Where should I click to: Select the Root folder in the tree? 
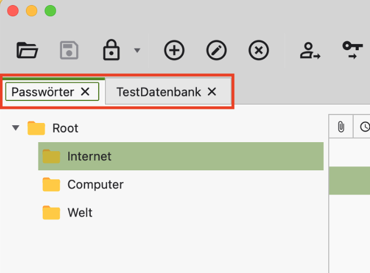tap(65, 129)
